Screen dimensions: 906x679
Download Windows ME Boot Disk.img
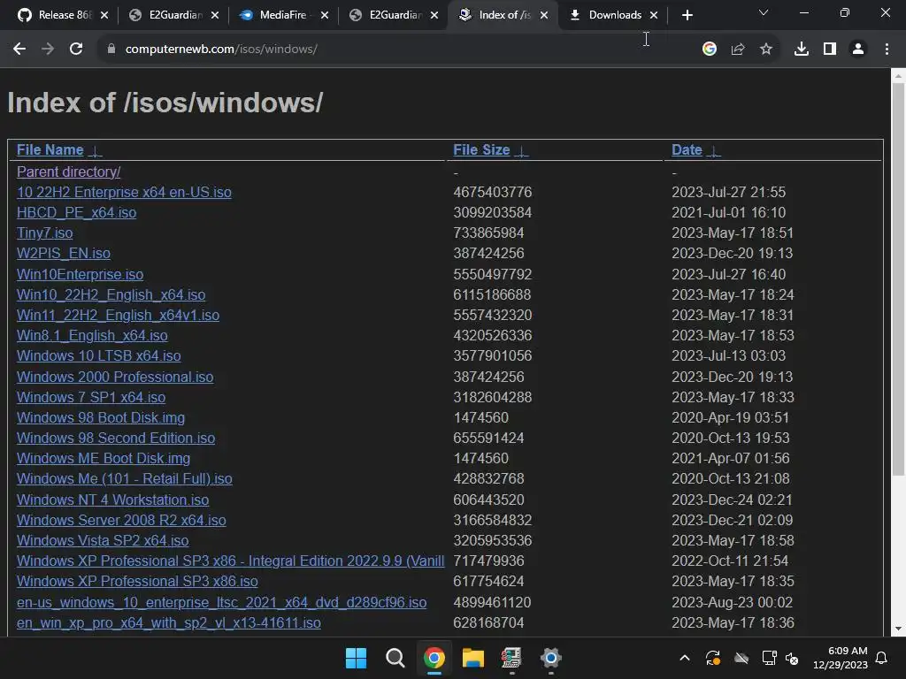click(x=104, y=459)
